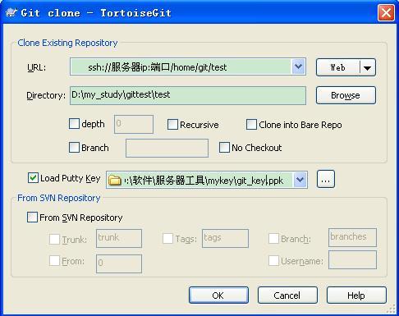
Task: Click the ellipsis button to browse for key
Action: 326,179
